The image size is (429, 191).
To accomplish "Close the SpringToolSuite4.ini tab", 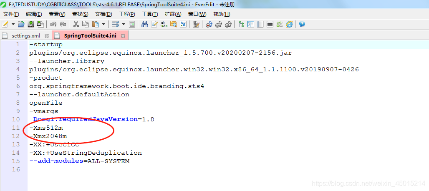I will (123, 36).
